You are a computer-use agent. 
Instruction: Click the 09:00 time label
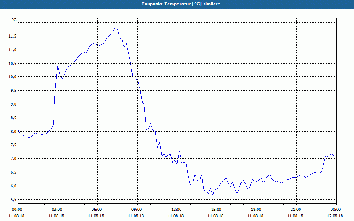[x=137, y=210]
